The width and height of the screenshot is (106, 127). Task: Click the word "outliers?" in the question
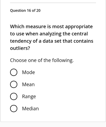tap(20, 48)
